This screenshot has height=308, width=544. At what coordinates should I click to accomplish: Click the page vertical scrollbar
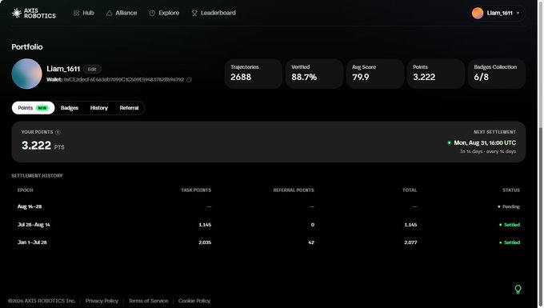point(541,154)
